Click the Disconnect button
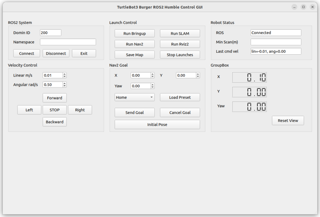The height and width of the screenshot is (217, 320). [56, 53]
